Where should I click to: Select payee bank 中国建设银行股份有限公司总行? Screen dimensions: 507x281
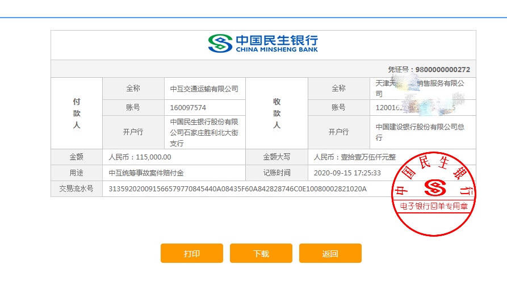pyautogui.click(x=420, y=132)
